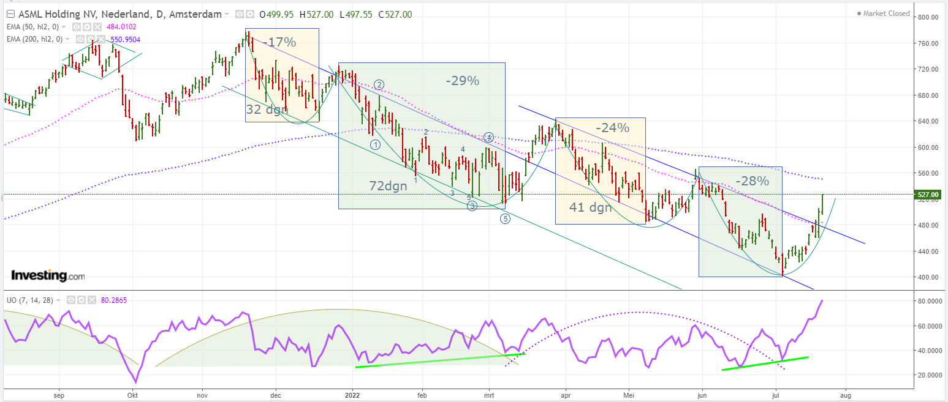
Task: Select the 72dgn text annotation
Action: click(387, 186)
